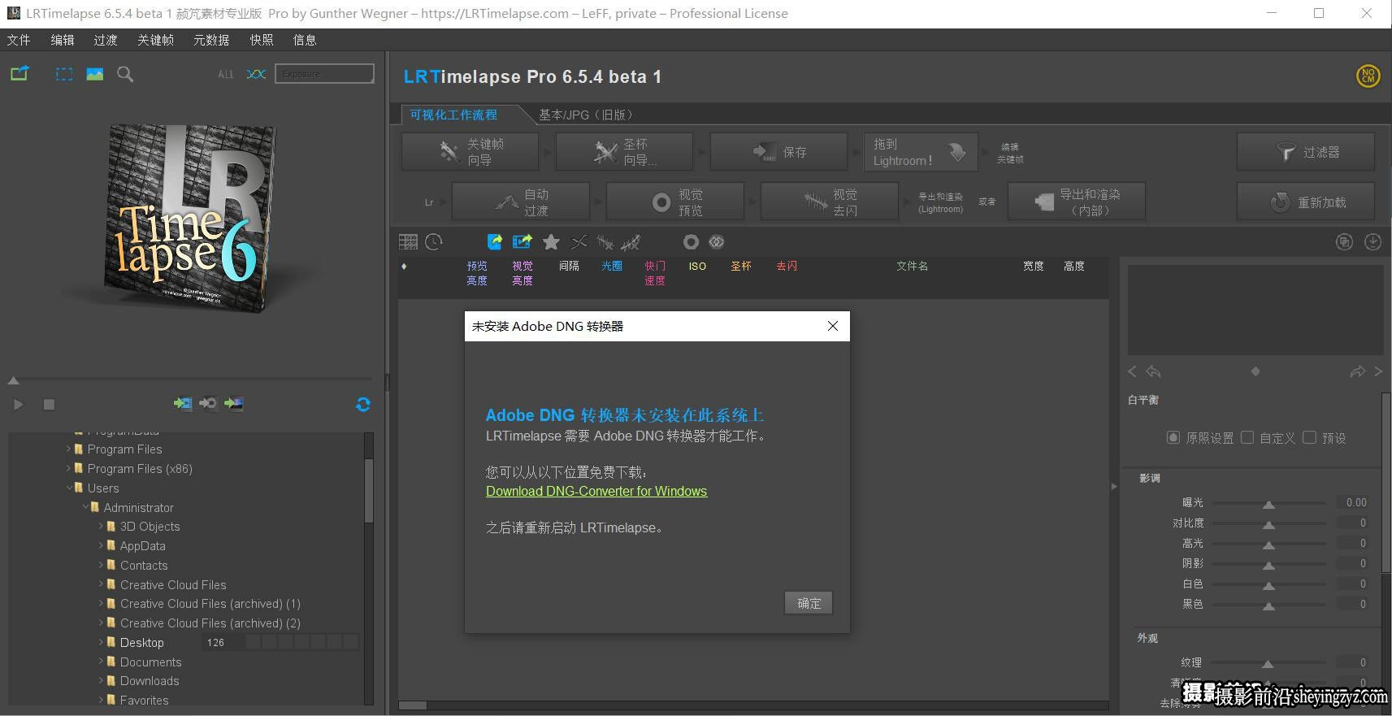Click the linked hexagons icon in table toolbar
This screenshot has height=716, width=1392.
click(x=716, y=241)
